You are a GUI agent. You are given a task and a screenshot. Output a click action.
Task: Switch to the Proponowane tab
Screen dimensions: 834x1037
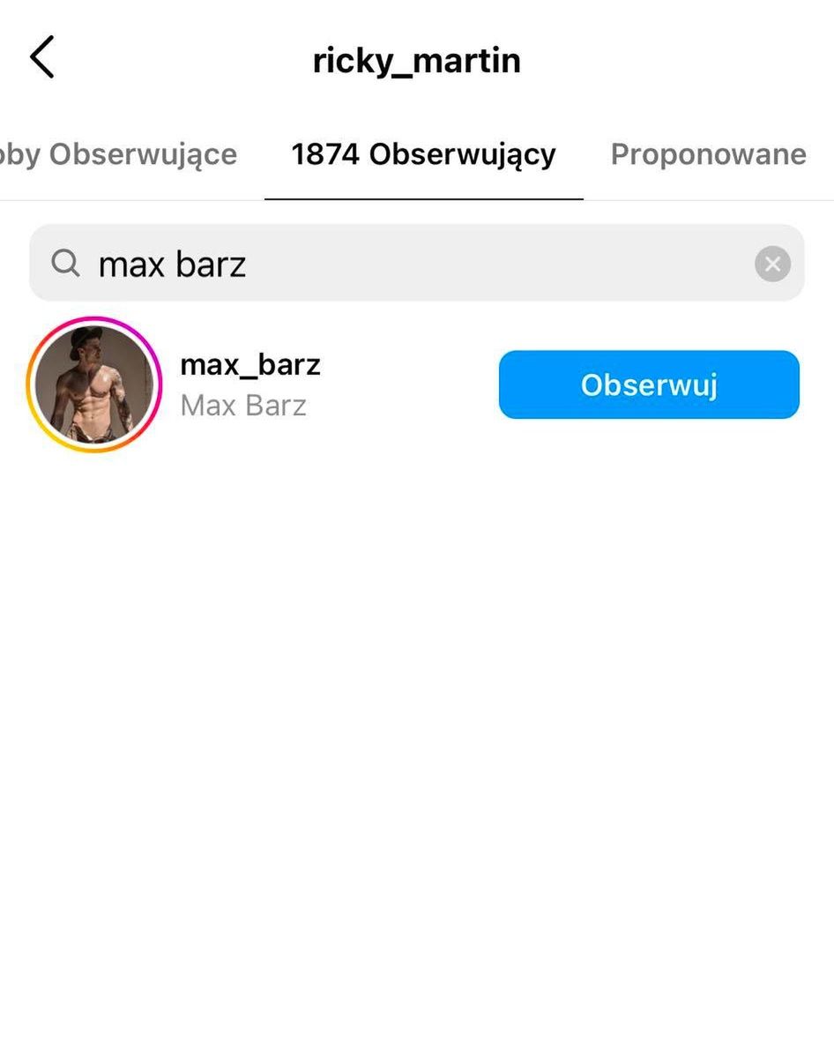point(708,155)
